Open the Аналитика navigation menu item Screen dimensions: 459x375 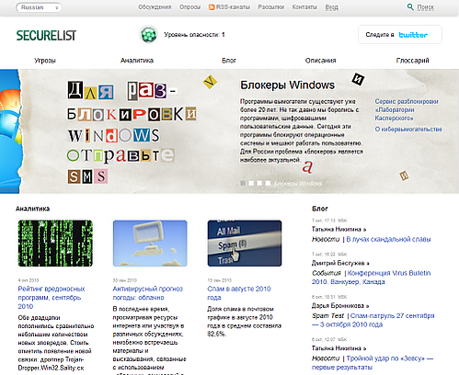pos(137,61)
